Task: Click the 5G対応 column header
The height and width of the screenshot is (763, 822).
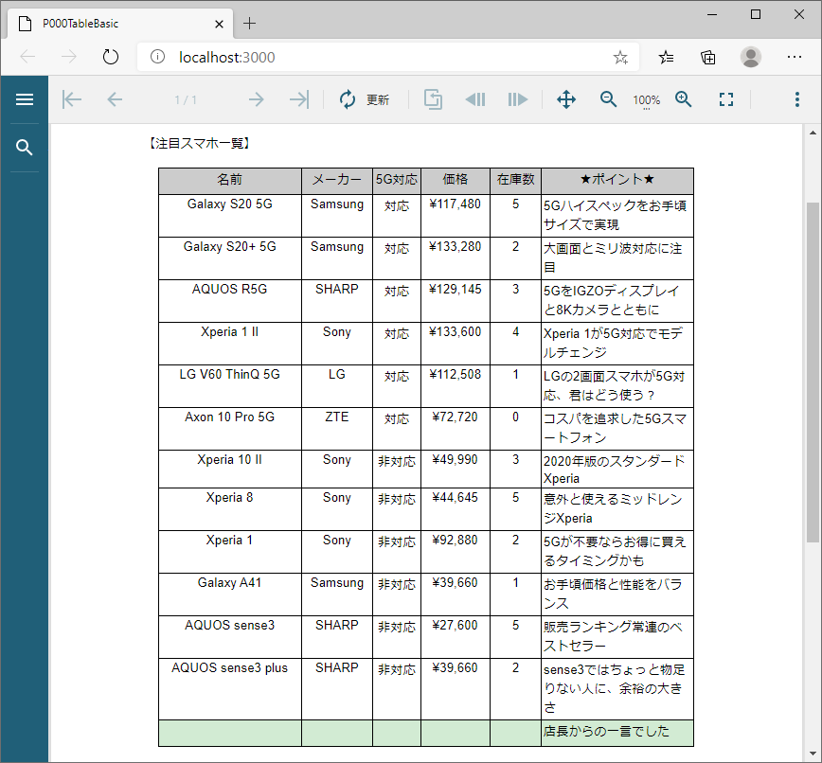Action: pos(396,181)
